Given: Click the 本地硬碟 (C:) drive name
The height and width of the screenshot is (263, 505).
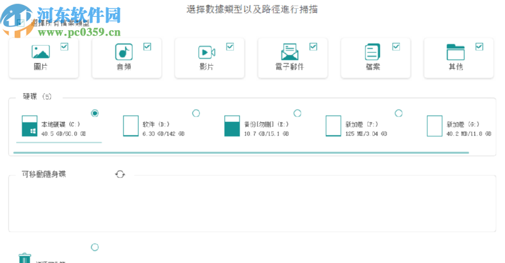Looking at the screenshot, I should click(61, 124).
